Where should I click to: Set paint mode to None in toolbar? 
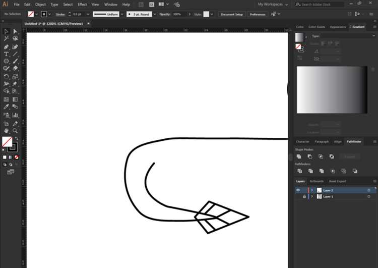tap(17, 157)
